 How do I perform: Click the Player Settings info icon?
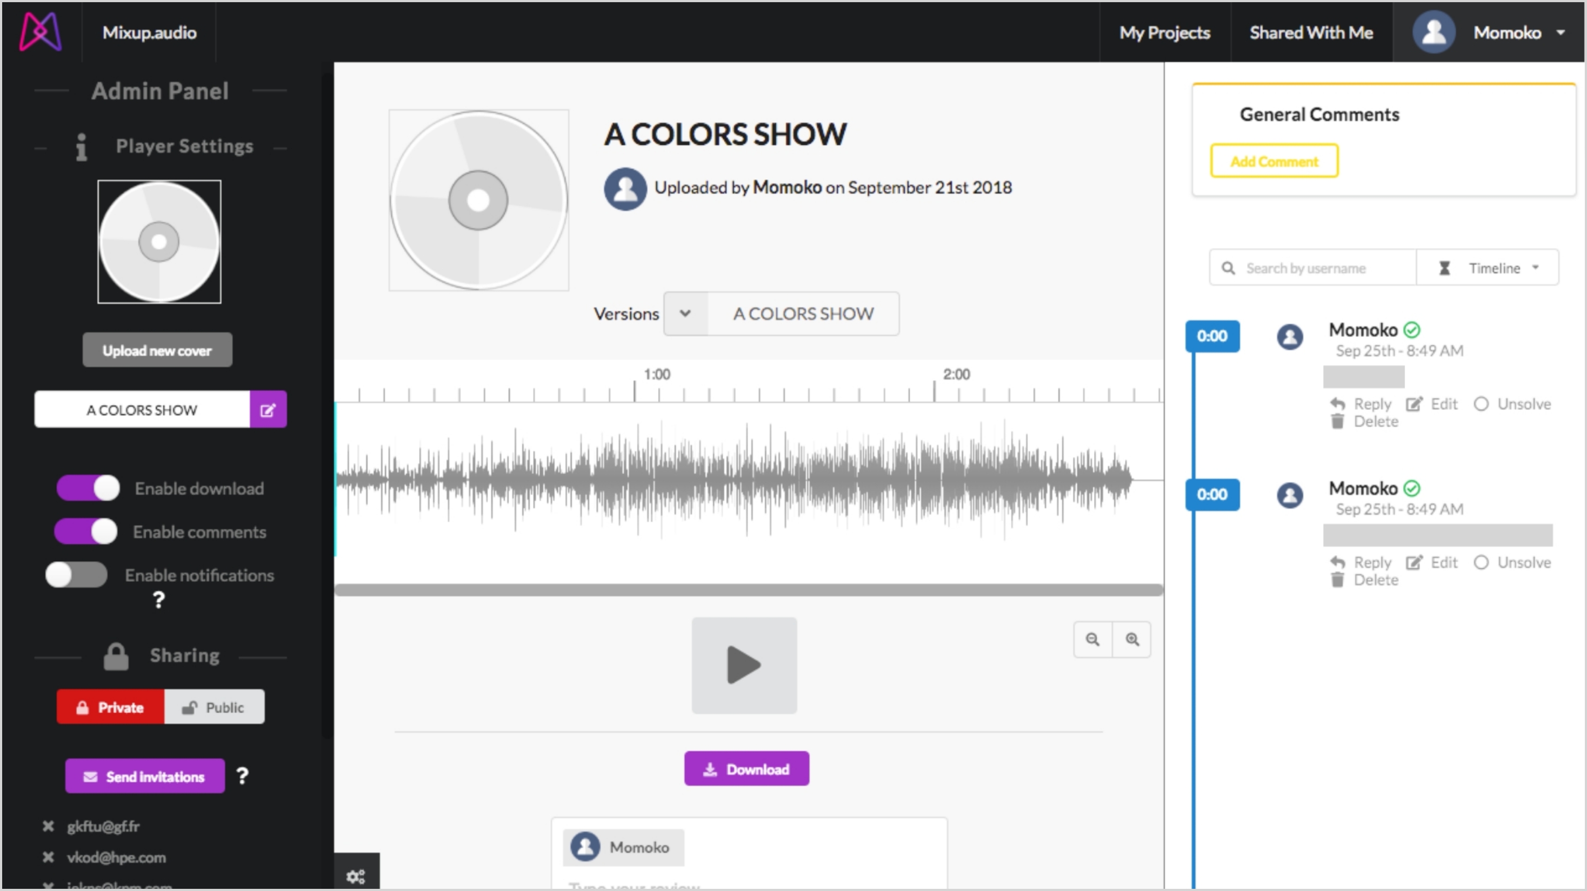click(x=81, y=147)
